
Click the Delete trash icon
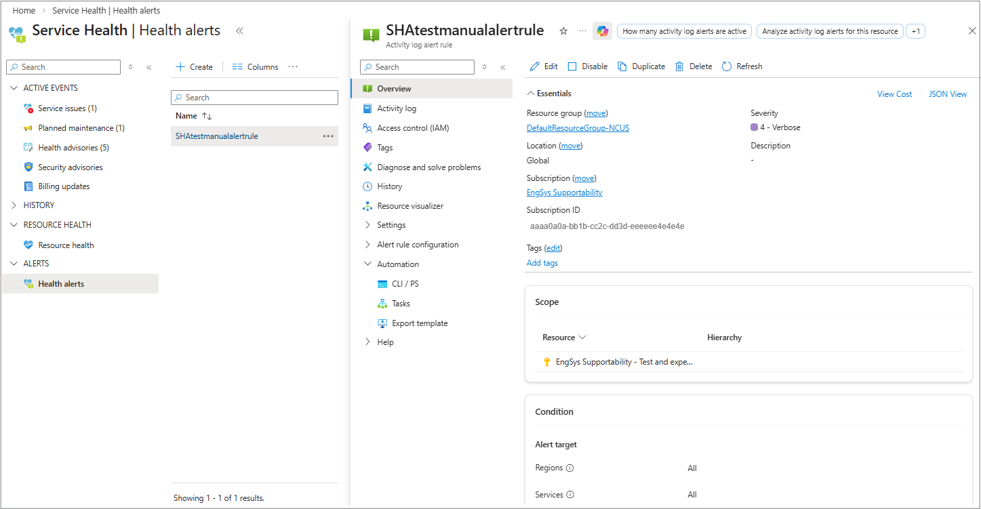pos(679,66)
